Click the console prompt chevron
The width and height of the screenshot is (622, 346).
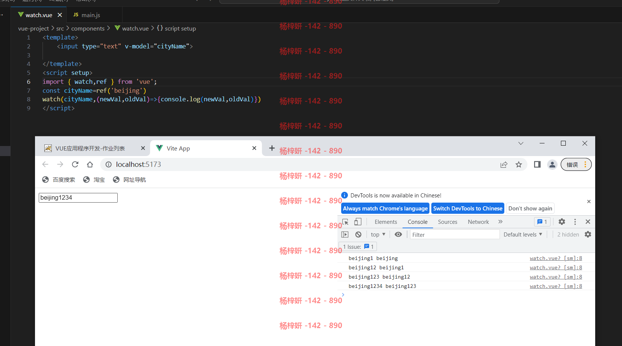(343, 295)
